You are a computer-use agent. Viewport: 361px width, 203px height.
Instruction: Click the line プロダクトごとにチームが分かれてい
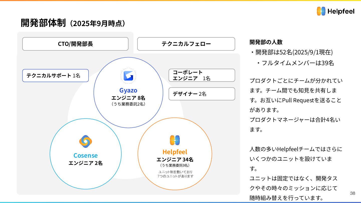296,81
